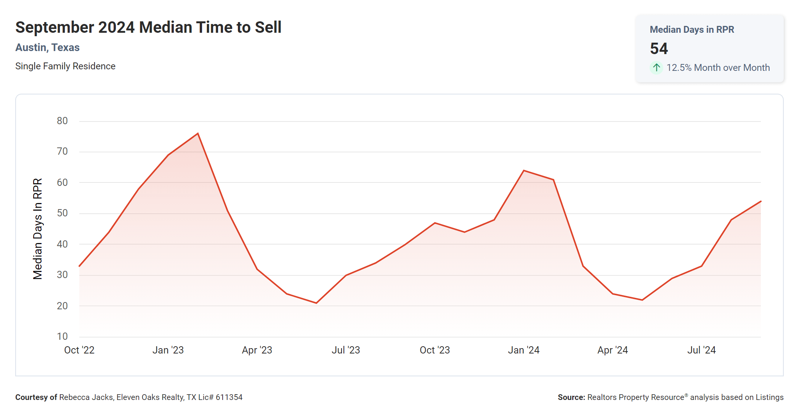Click the "Single Family Residence" label
Screen dimensions: 799x419
pos(65,66)
